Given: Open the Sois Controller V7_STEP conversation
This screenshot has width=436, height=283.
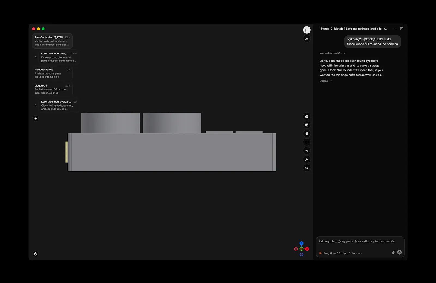Looking at the screenshot, I should click(x=52, y=41).
